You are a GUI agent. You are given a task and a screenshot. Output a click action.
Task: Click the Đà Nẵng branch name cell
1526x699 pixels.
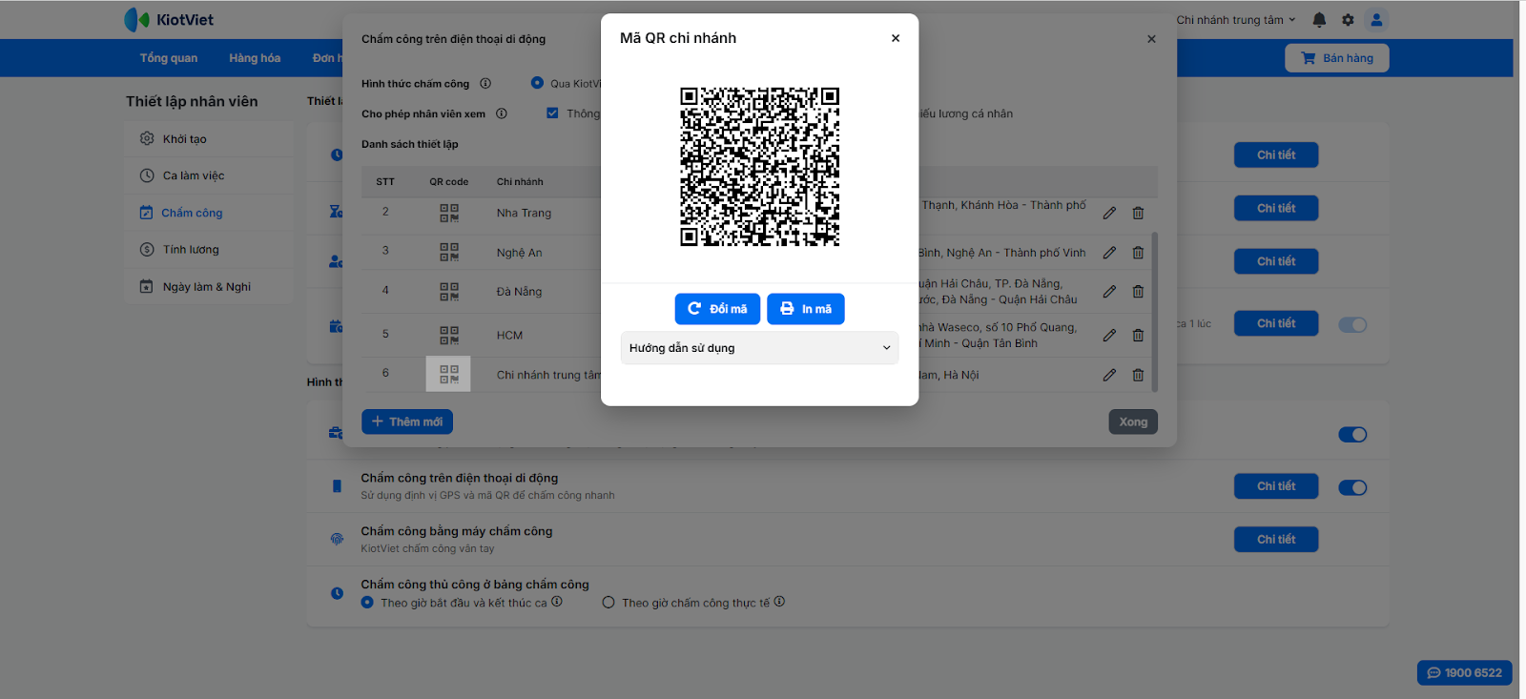pyautogui.click(x=519, y=292)
